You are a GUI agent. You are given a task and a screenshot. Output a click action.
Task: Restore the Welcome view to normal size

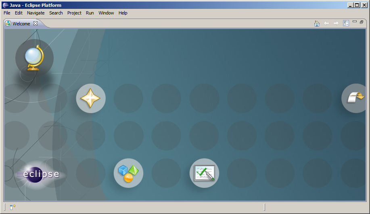362,22
